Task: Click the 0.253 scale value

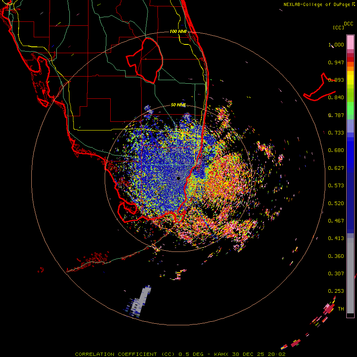Action: click(336, 291)
